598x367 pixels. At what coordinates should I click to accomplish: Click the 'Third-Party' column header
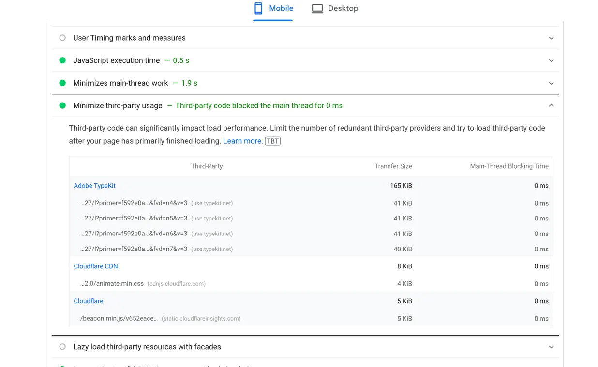point(207,166)
